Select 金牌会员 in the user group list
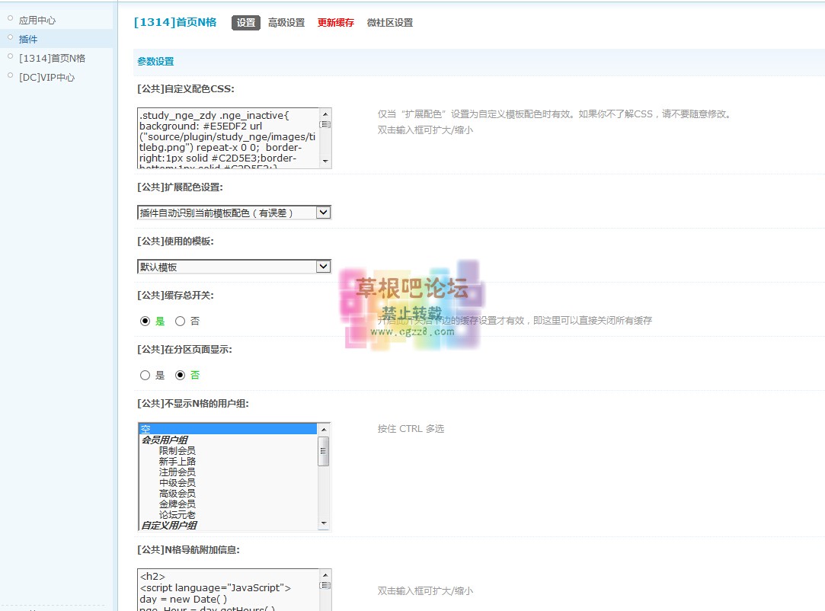Screen dimensions: 825x611 [177, 504]
